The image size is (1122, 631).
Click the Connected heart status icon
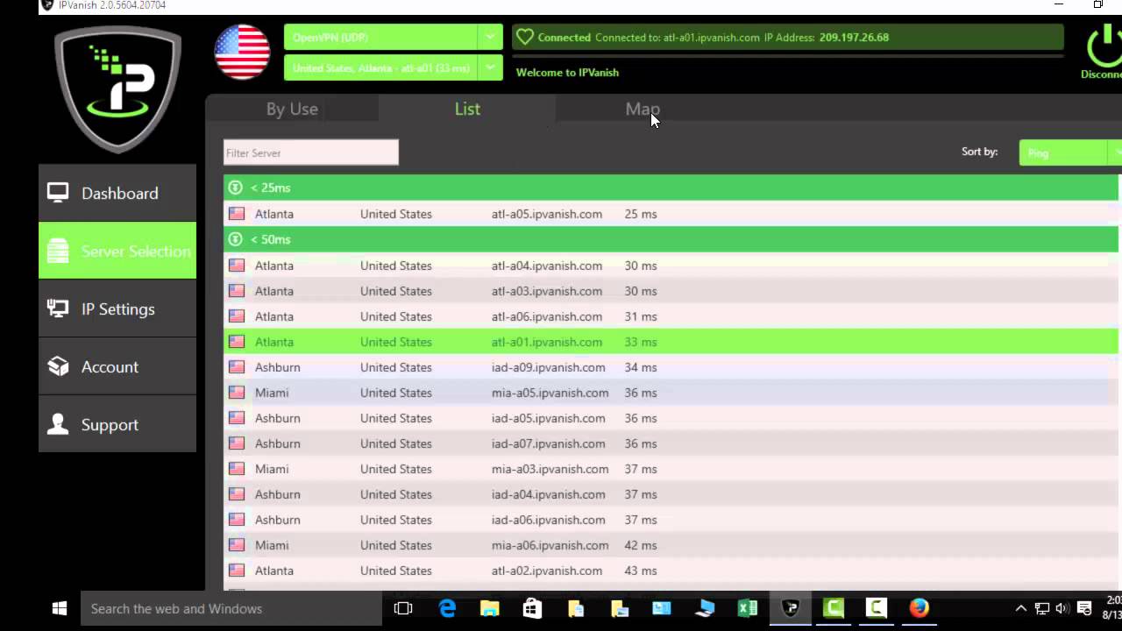tap(525, 38)
